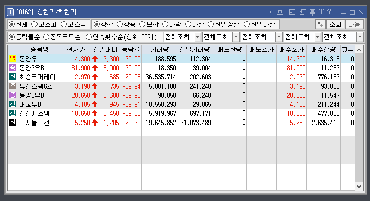Click the scrollbar down arrow
The height and width of the screenshot is (201, 370).
(x=359, y=187)
